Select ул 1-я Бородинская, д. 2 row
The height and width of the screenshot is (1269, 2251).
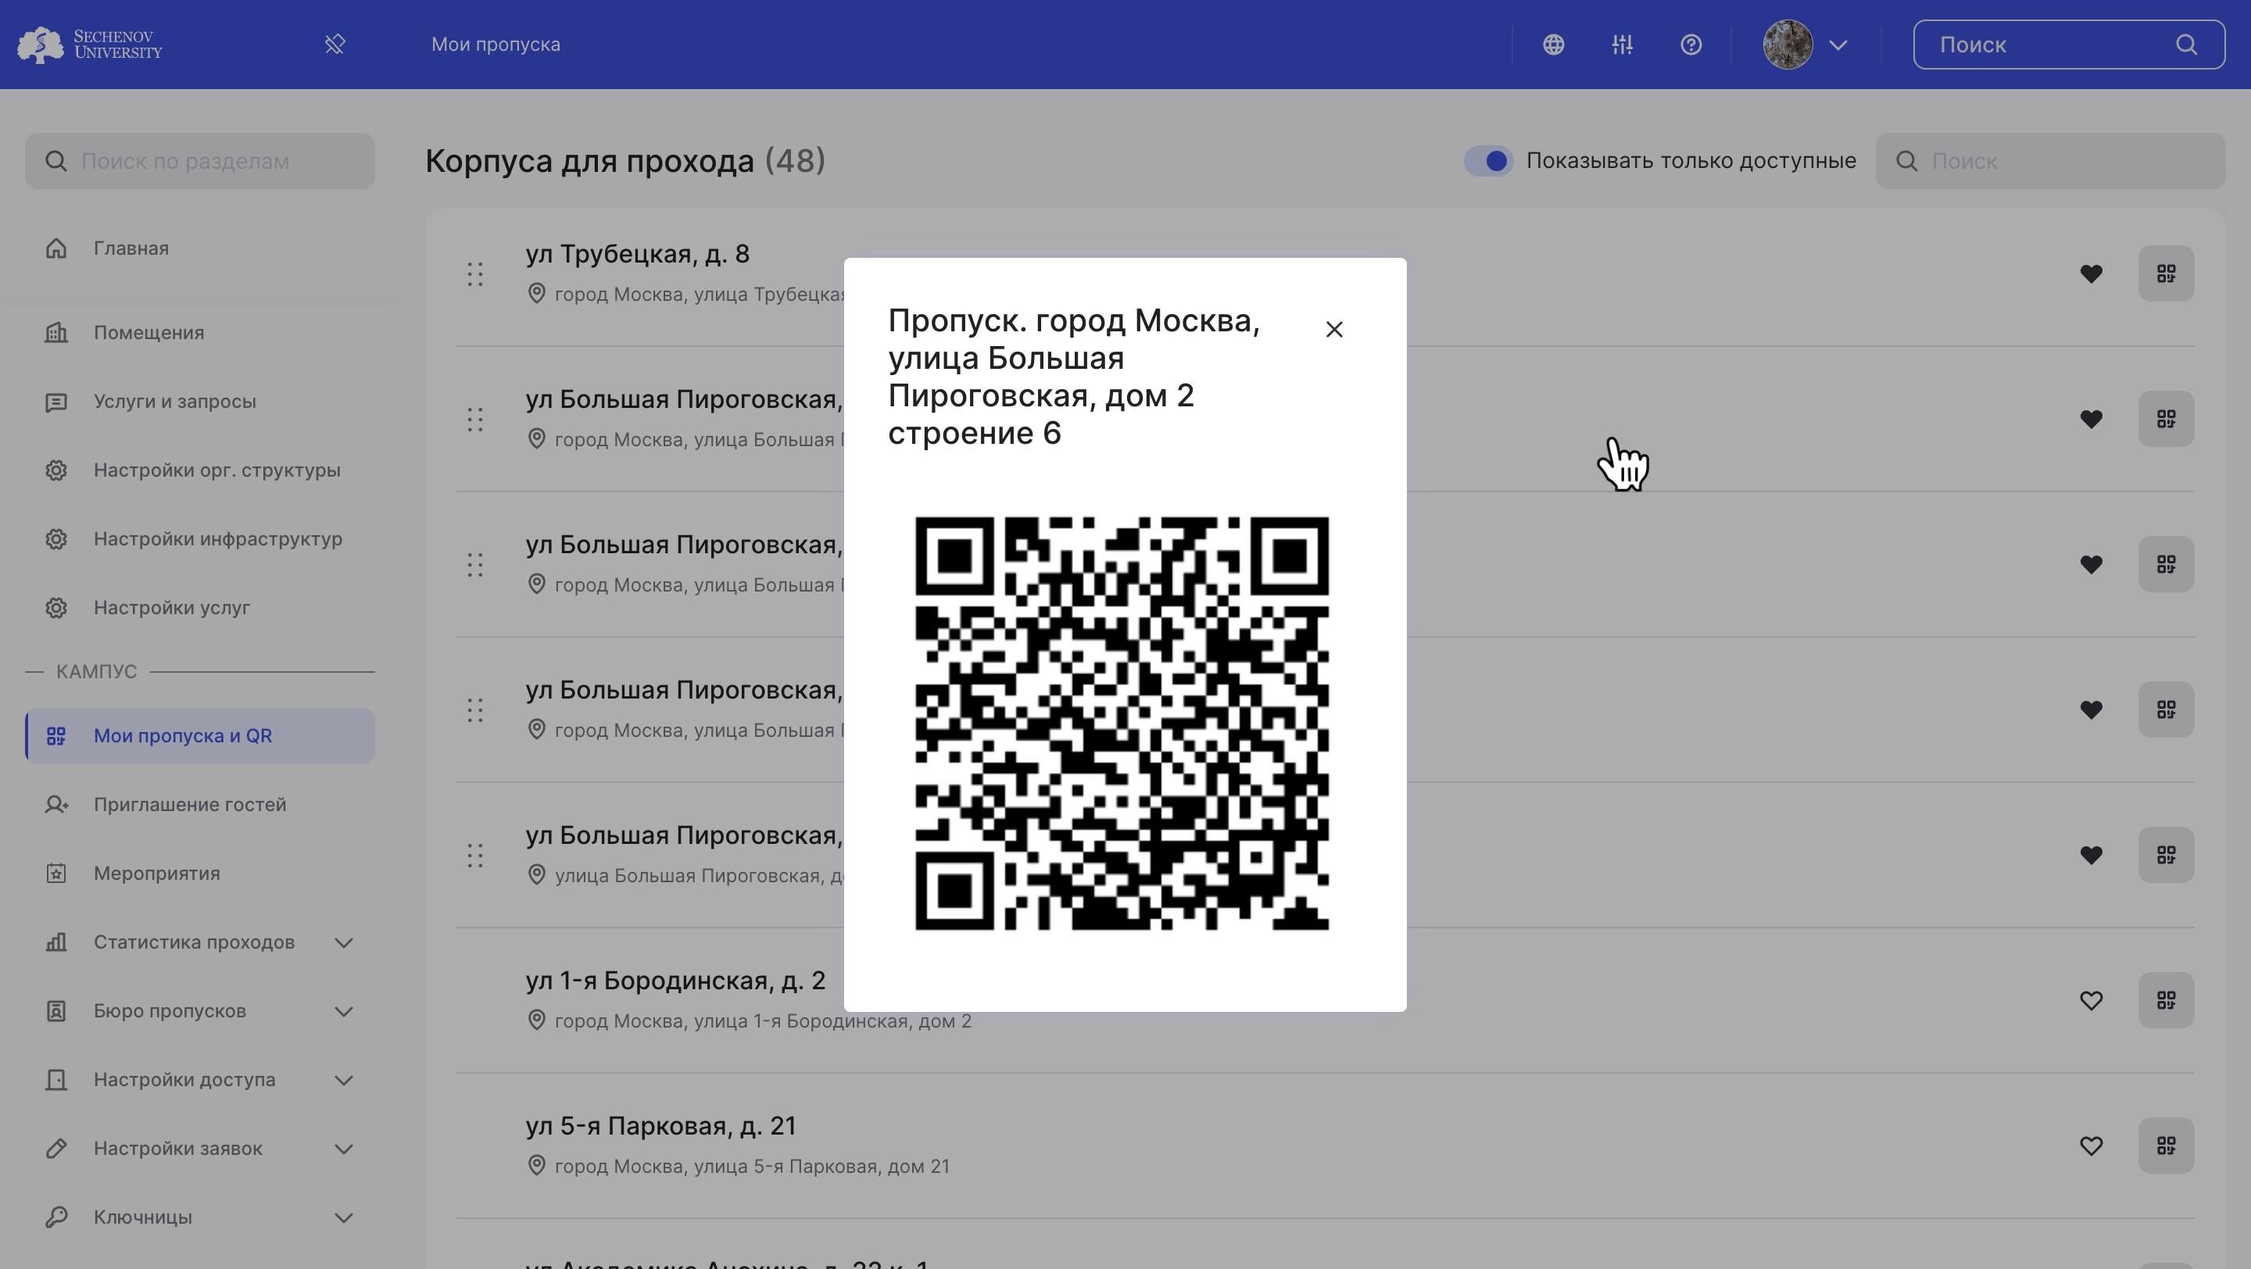click(x=1325, y=1000)
